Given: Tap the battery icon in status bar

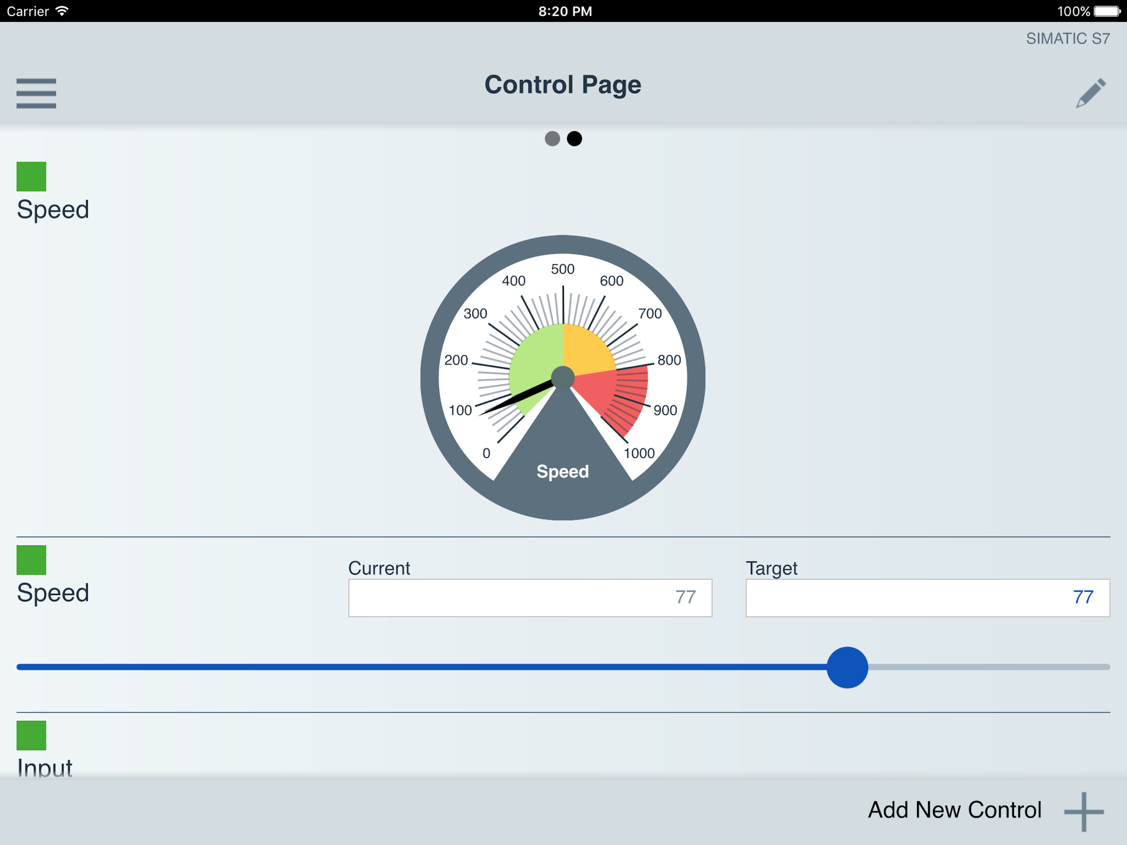Looking at the screenshot, I should tap(1107, 11).
